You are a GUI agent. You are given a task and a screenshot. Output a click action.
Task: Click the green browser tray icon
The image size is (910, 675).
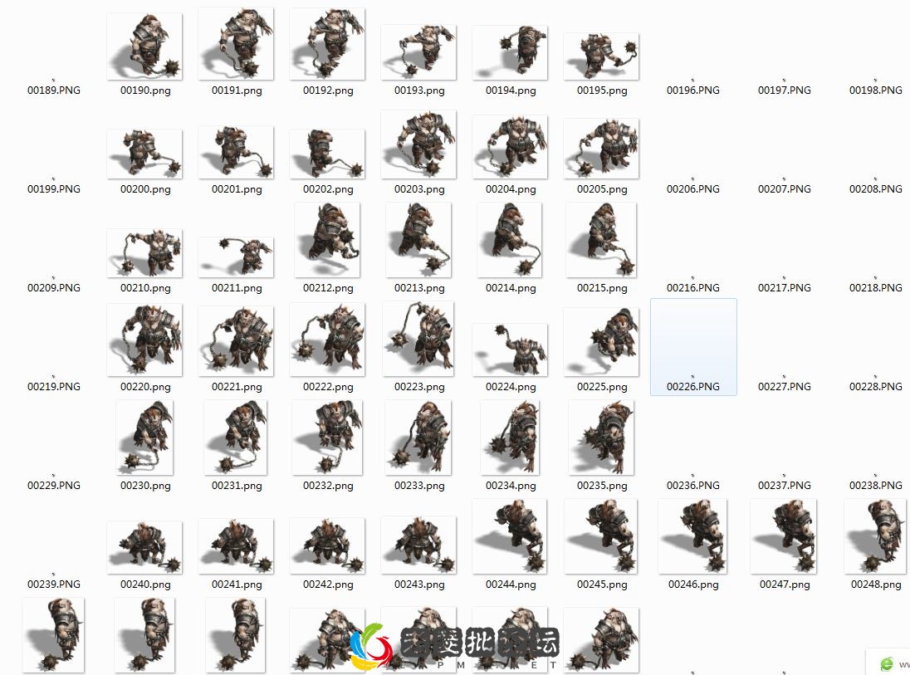[885, 663]
